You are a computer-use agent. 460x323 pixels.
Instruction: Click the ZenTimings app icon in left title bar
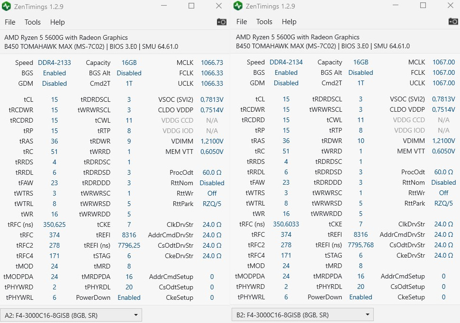tap(7, 6)
